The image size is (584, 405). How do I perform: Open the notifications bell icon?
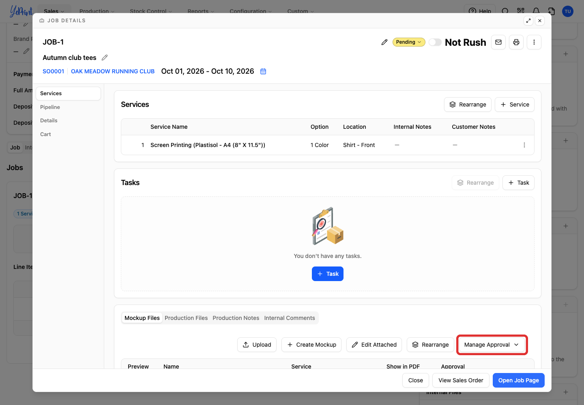point(536,11)
